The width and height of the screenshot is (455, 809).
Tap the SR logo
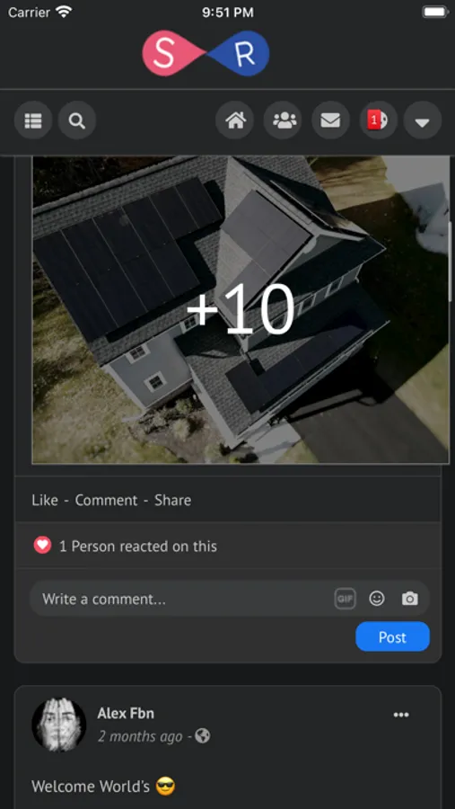tap(206, 53)
